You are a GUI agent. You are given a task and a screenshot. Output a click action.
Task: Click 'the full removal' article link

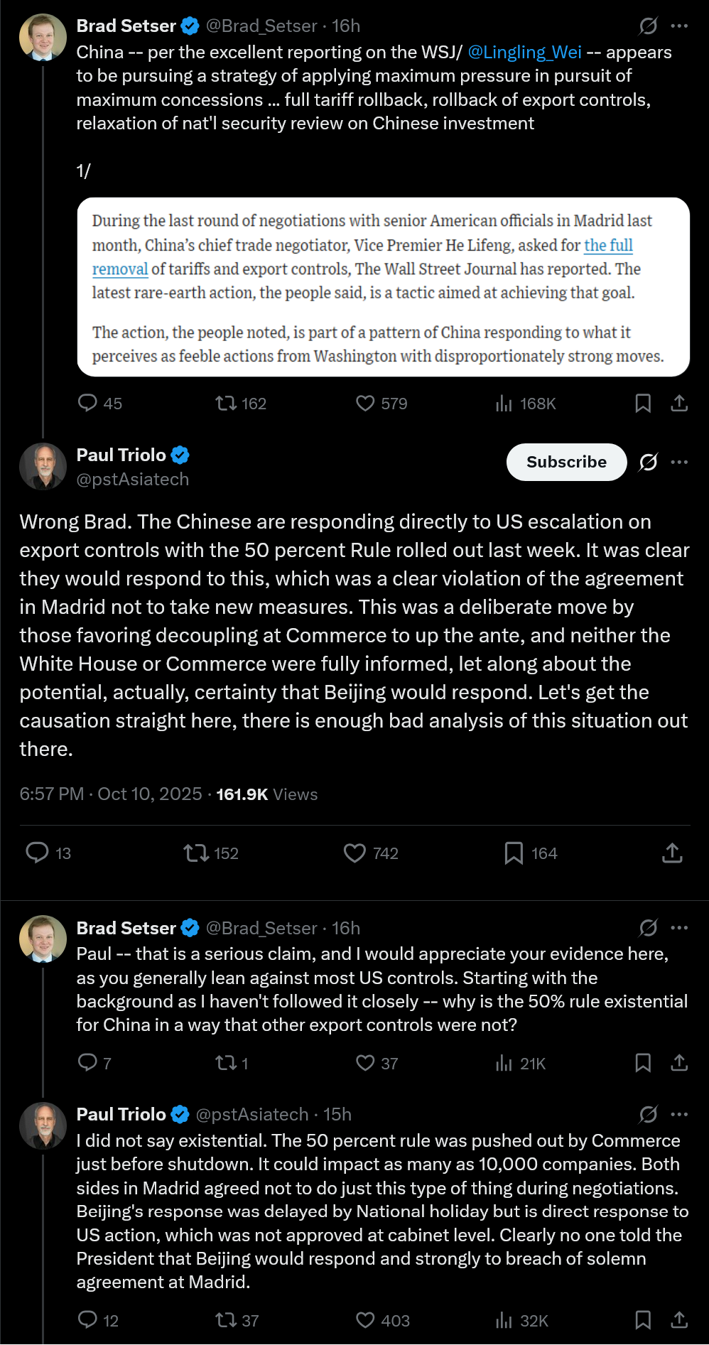pos(607,246)
